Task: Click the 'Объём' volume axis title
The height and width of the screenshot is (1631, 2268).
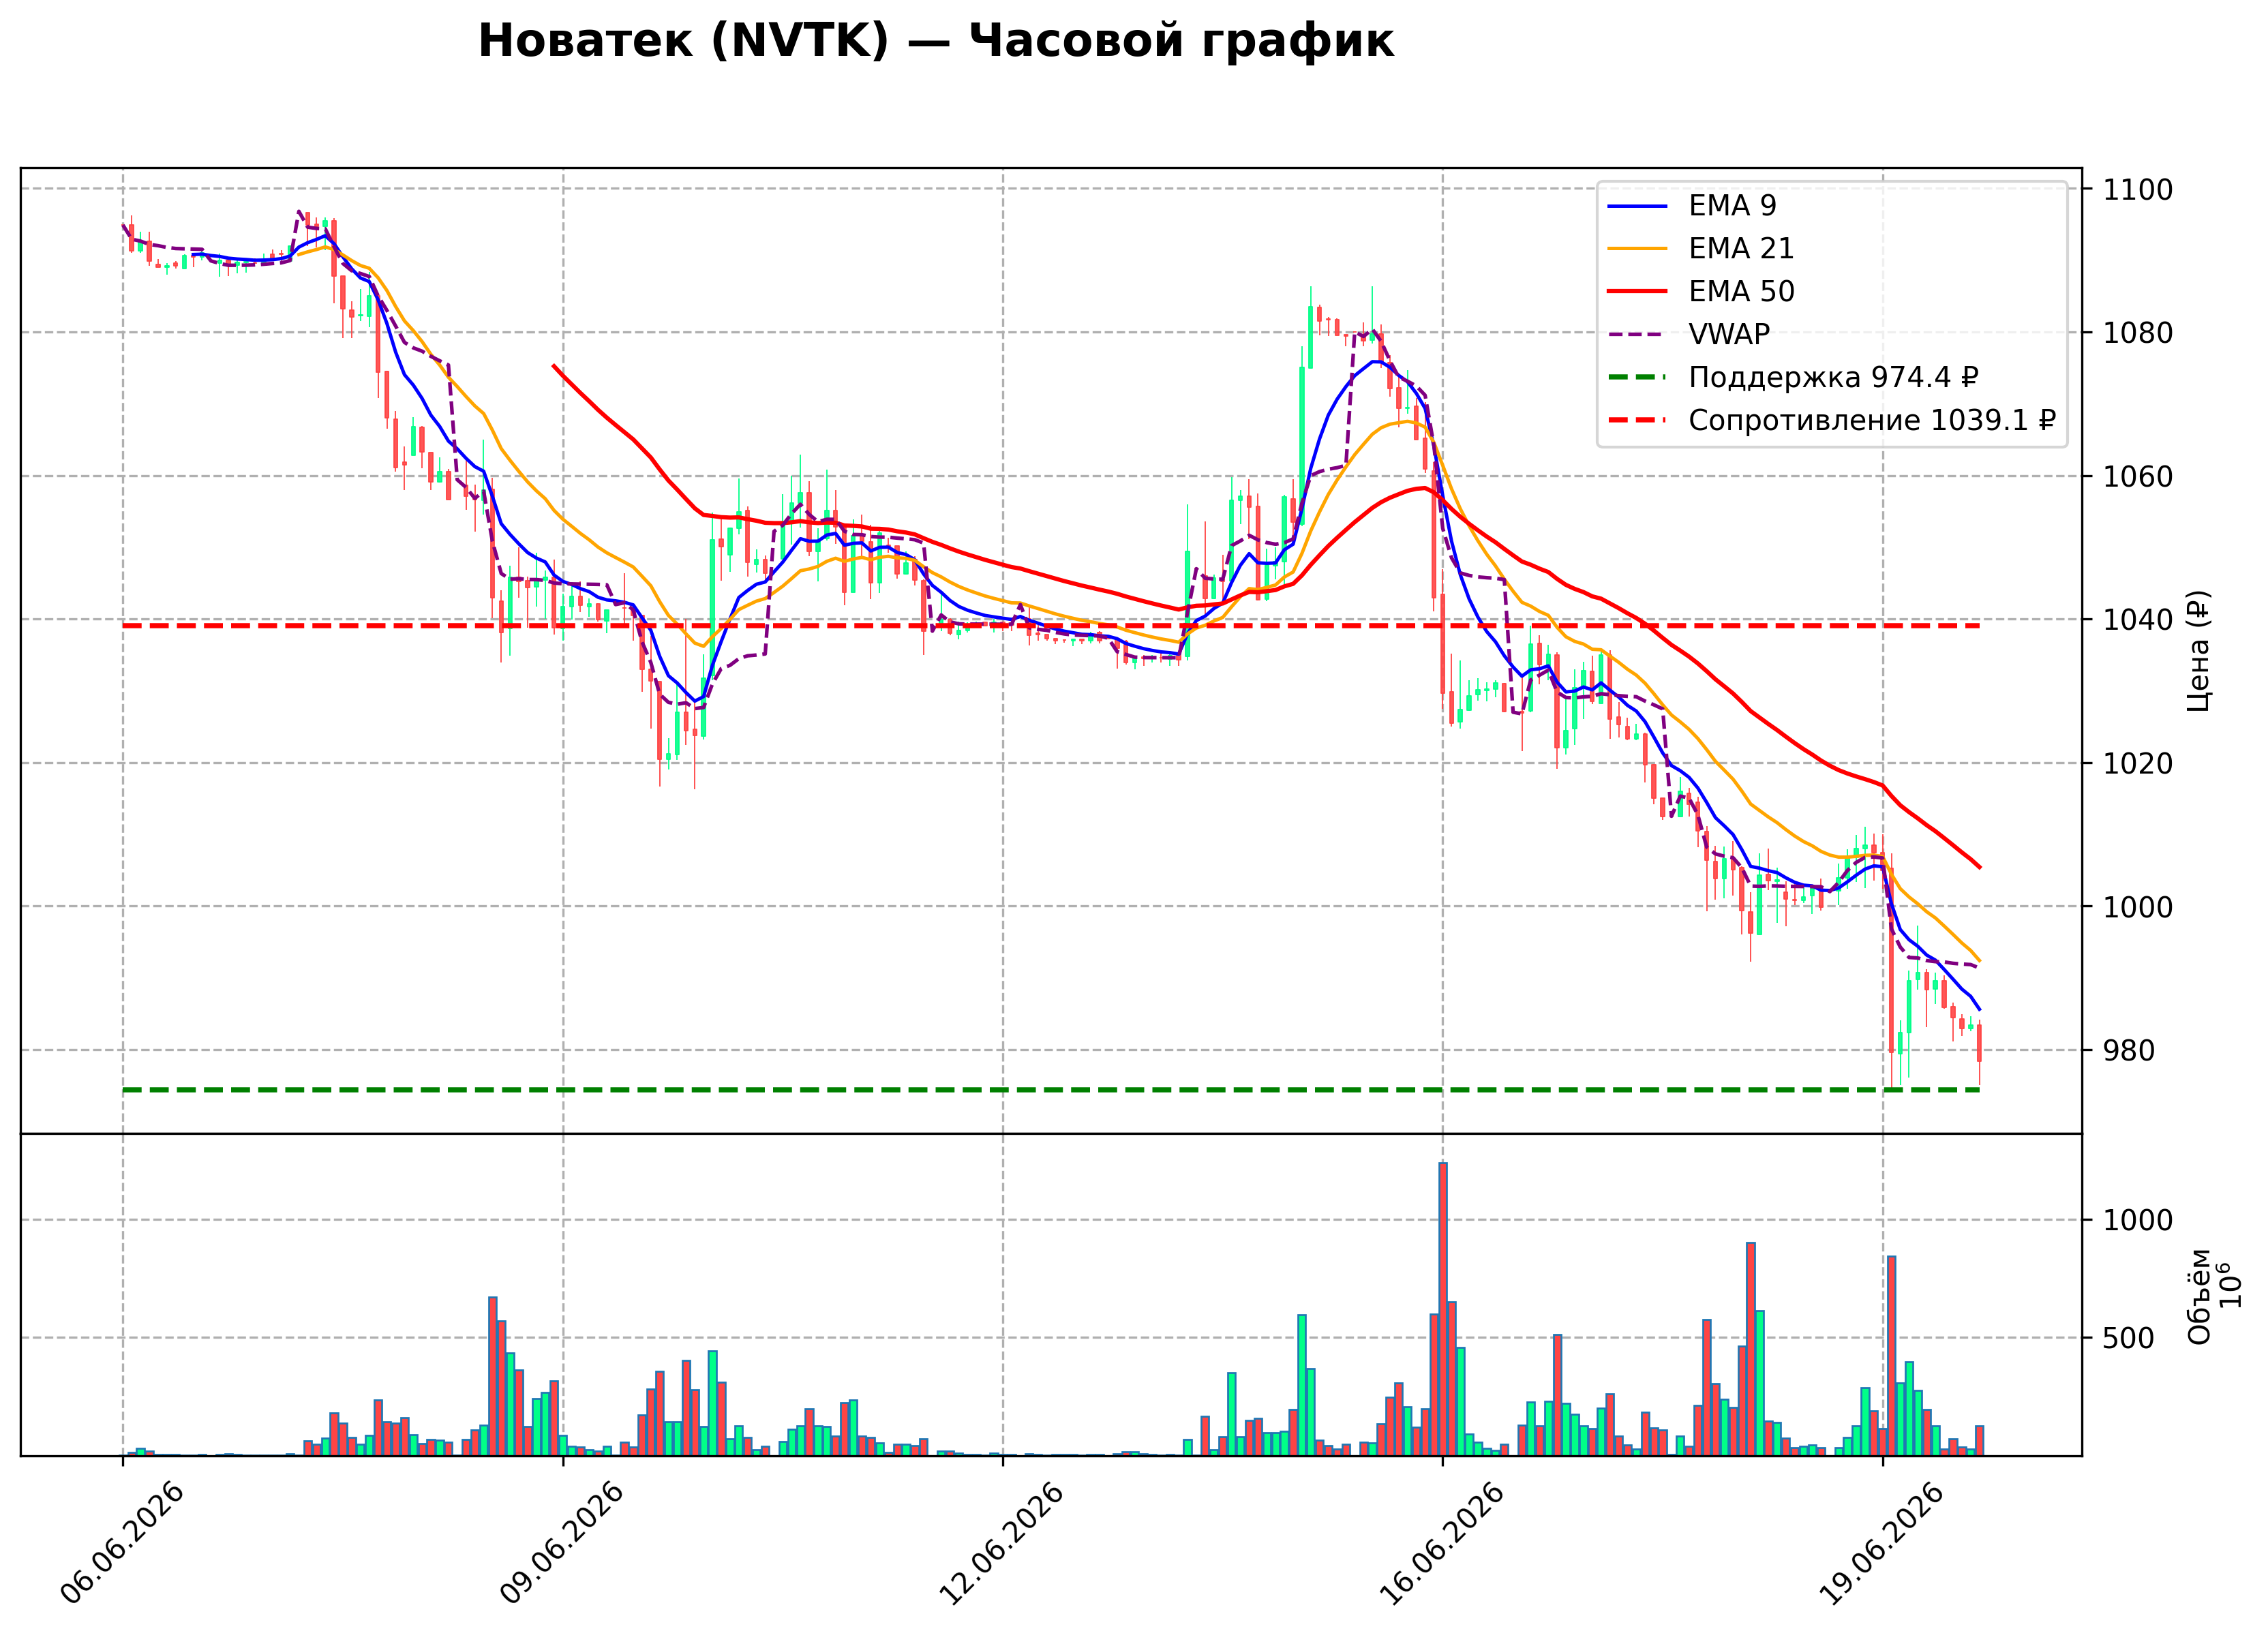Action: point(2199,1296)
